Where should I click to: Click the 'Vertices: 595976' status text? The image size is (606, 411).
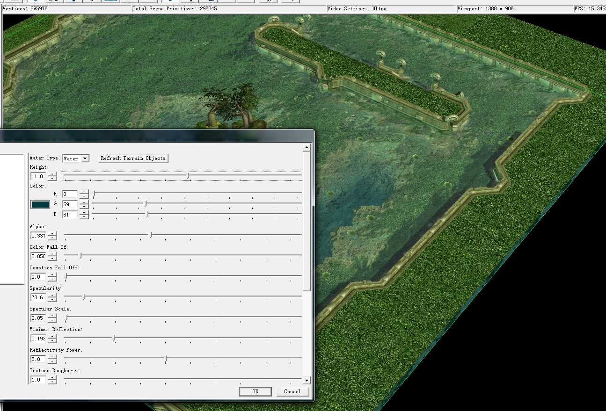coord(25,8)
